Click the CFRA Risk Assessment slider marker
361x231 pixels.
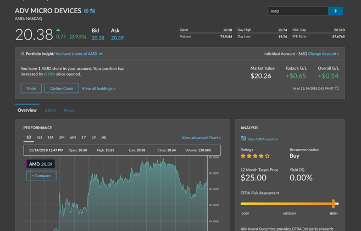click(333, 204)
